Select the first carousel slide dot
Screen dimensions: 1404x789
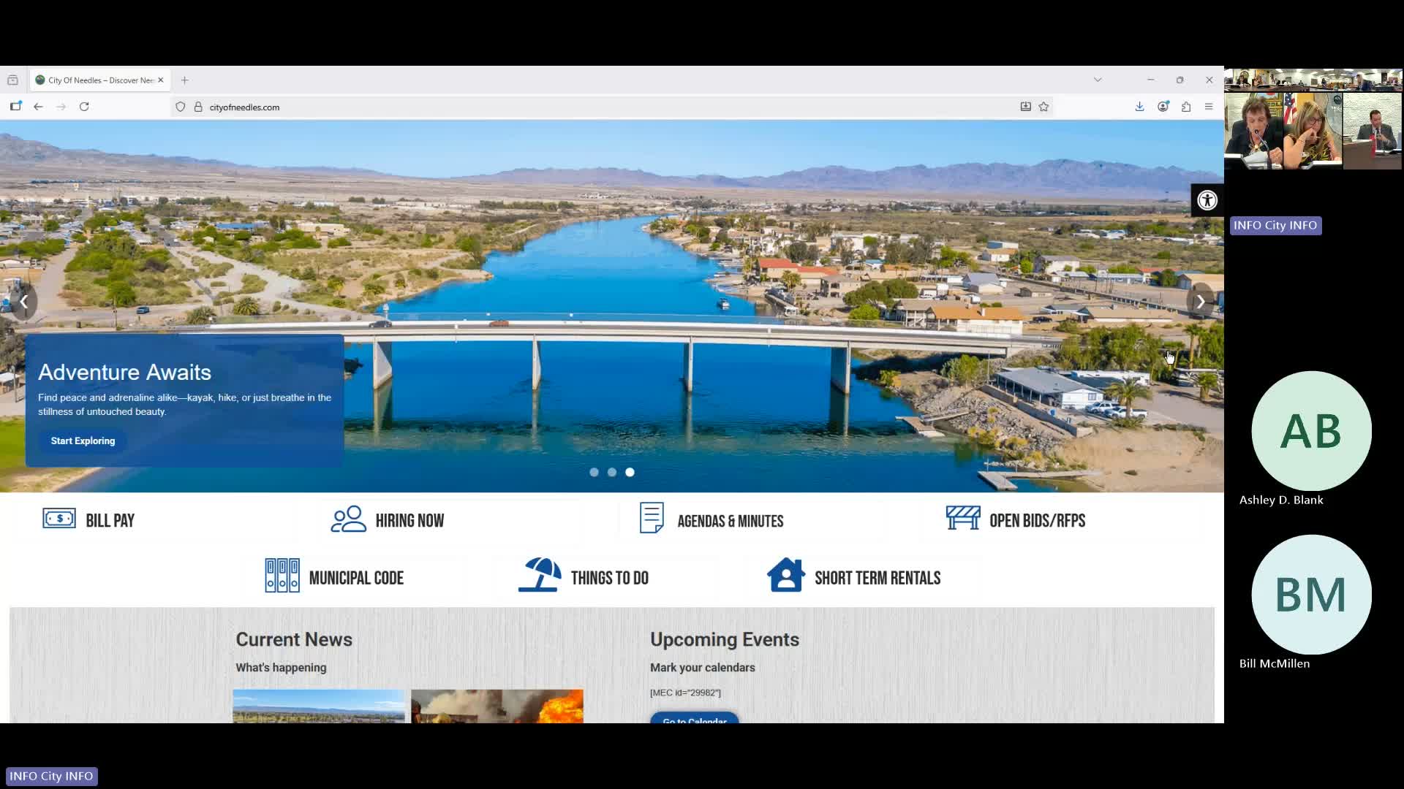click(594, 473)
